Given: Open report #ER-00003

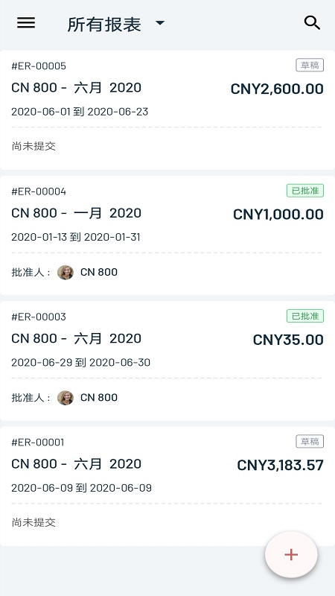Looking at the screenshot, I should (x=167, y=361).
